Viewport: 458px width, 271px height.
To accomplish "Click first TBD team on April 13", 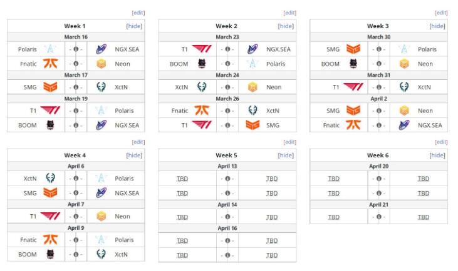I will coord(182,179).
